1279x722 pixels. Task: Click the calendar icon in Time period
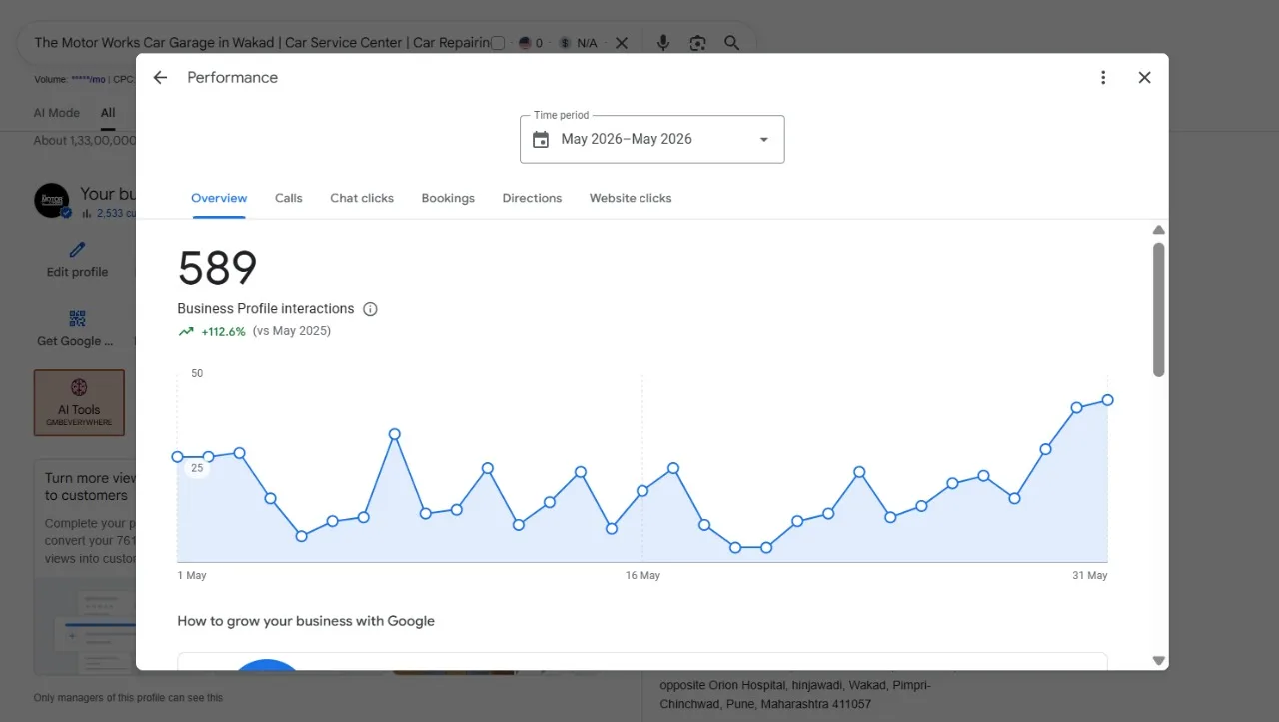coord(541,140)
